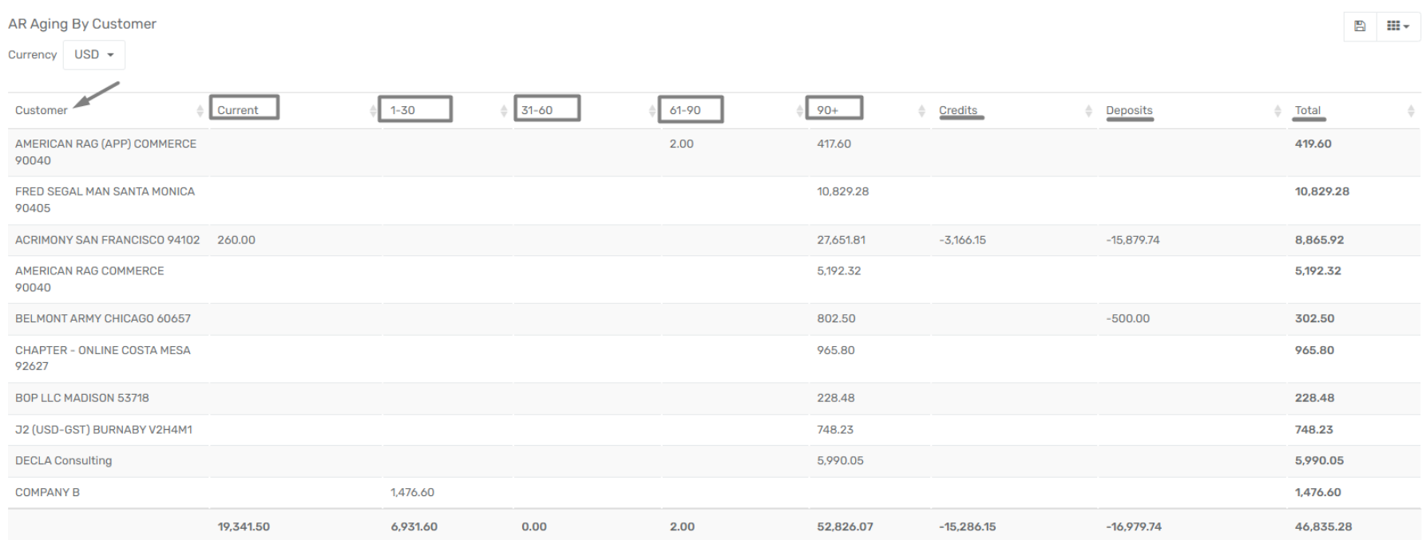Select FRED SEGAL MAN SANTA MONICA customer

click(x=105, y=199)
